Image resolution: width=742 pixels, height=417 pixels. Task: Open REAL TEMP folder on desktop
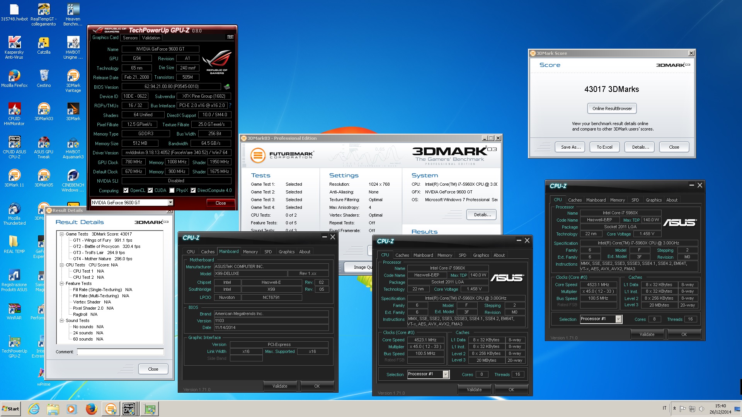(14, 245)
